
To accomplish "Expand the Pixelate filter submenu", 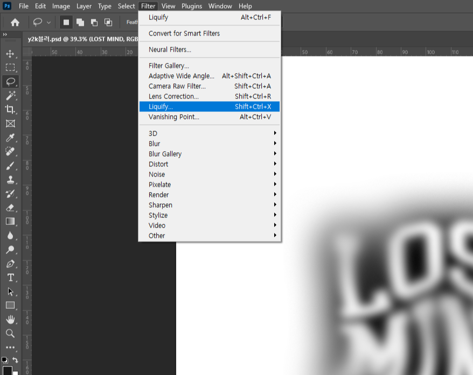I will [x=210, y=185].
